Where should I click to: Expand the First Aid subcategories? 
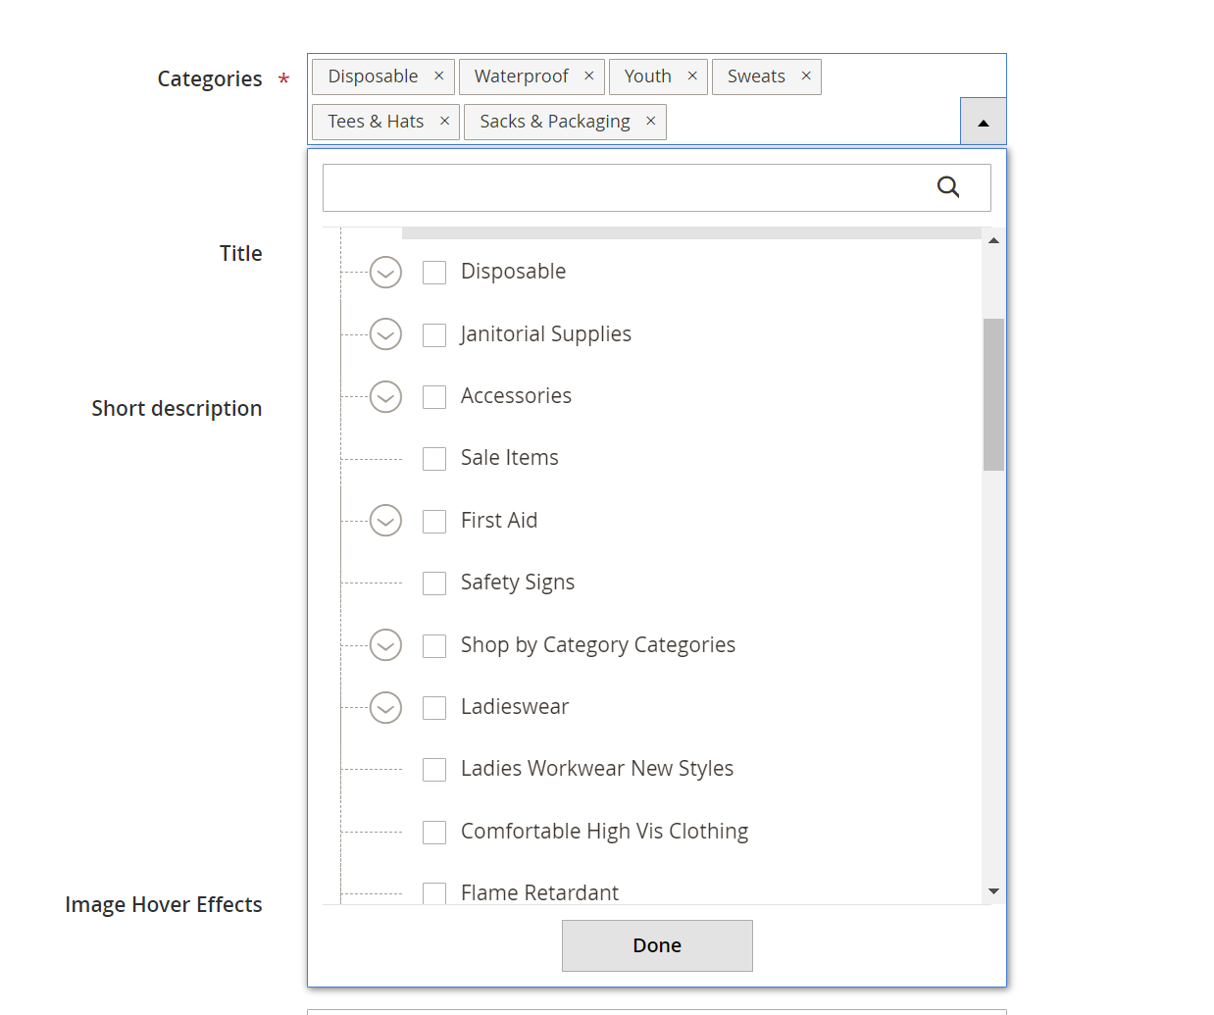[385, 521]
